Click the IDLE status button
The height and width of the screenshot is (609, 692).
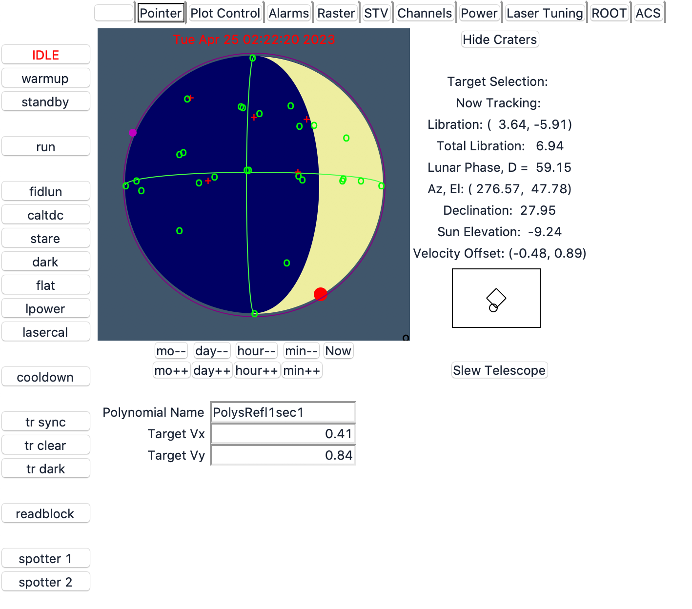tap(46, 55)
